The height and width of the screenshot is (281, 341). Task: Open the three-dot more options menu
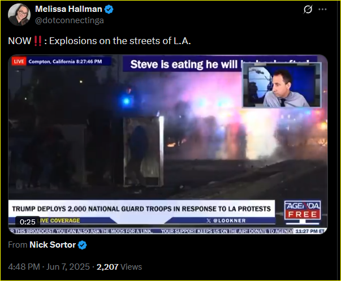(x=322, y=10)
